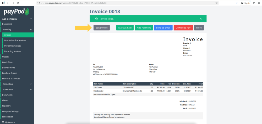Click the delivery terms note text
Screen dimensions: 262x124
112,116
